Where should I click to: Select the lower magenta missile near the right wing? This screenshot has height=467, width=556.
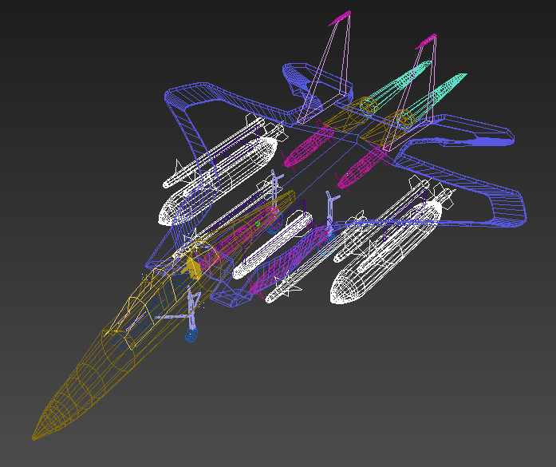361,169
